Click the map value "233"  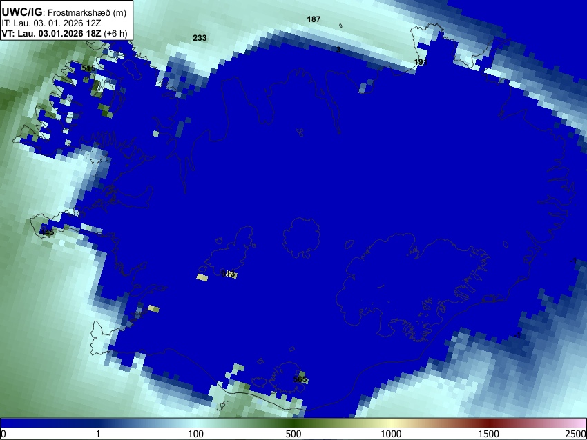pyautogui.click(x=200, y=38)
